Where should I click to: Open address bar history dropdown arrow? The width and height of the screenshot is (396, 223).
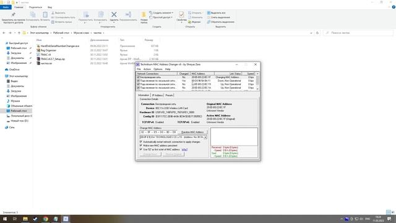[311, 33]
